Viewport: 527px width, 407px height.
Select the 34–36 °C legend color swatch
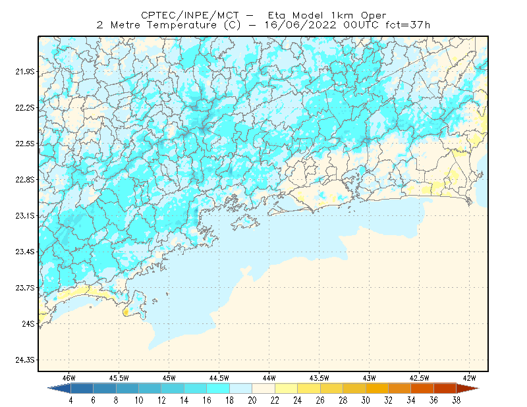422,388
